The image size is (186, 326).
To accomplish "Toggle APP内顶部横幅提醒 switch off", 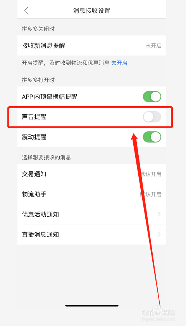I will 152,97.
